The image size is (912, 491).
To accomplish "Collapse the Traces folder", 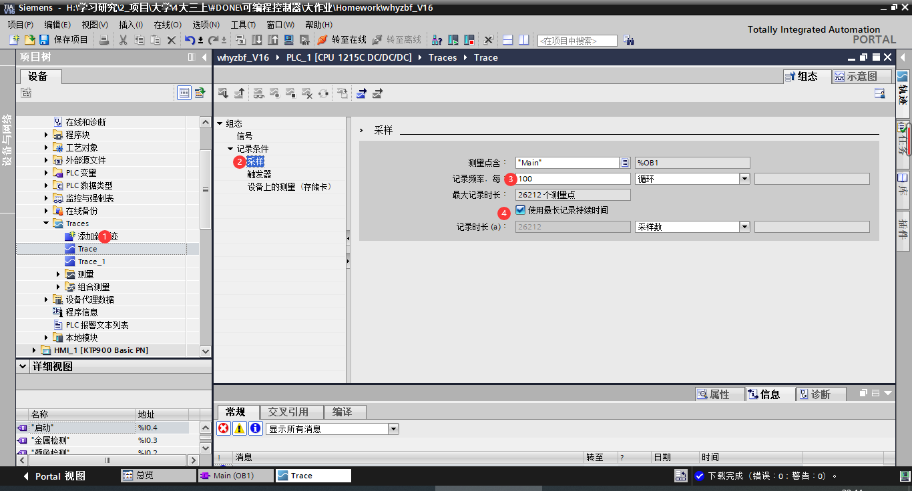I will pos(47,223).
